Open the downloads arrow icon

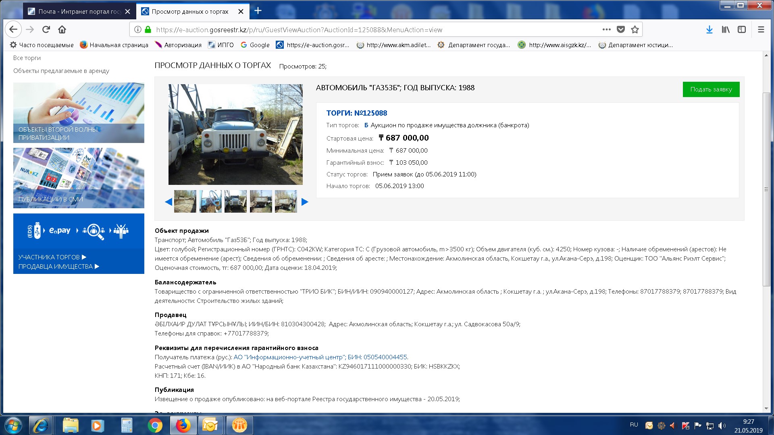pos(709,29)
